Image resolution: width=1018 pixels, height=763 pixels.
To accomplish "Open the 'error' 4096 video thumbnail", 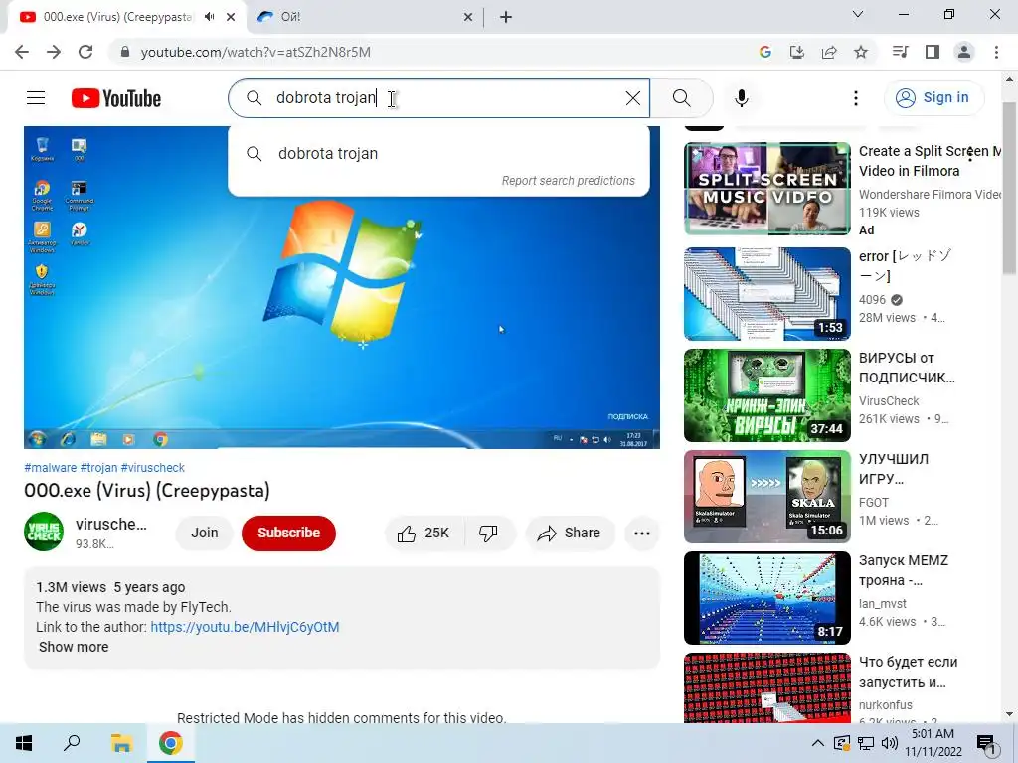I will pos(766,294).
